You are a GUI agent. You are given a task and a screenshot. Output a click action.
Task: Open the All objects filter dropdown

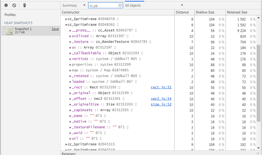154,6
